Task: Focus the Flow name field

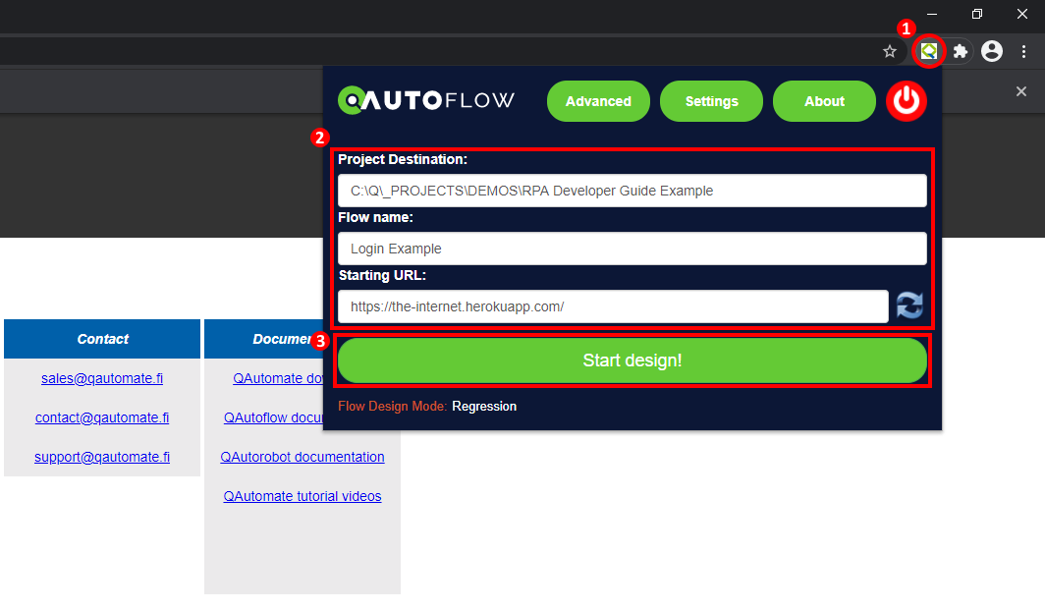Action: pos(632,249)
